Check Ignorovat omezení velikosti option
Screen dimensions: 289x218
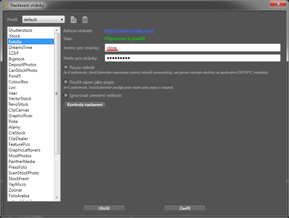coord(66,95)
